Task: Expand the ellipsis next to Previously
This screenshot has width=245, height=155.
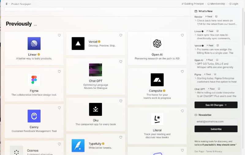Action: [36, 25]
